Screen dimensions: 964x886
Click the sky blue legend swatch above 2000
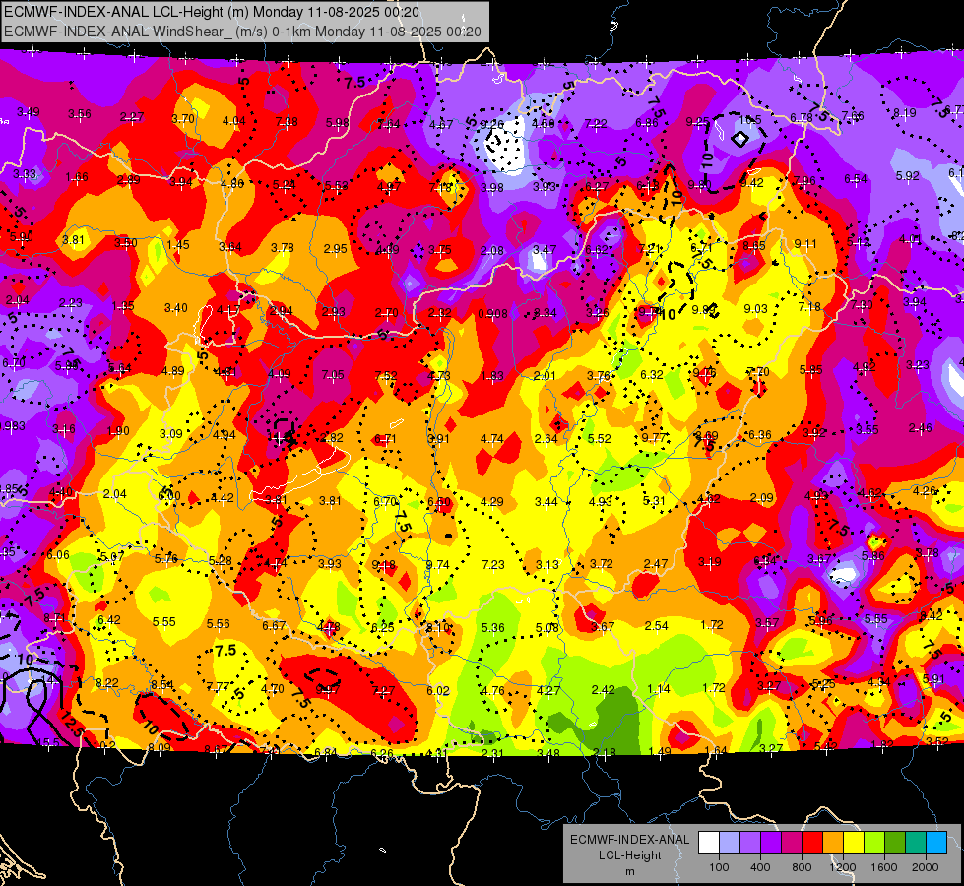coord(936,843)
